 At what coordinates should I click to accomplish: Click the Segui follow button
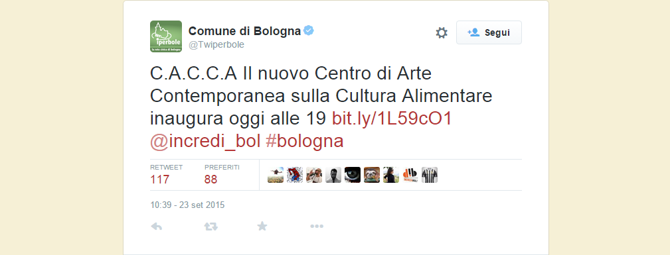[489, 32]
